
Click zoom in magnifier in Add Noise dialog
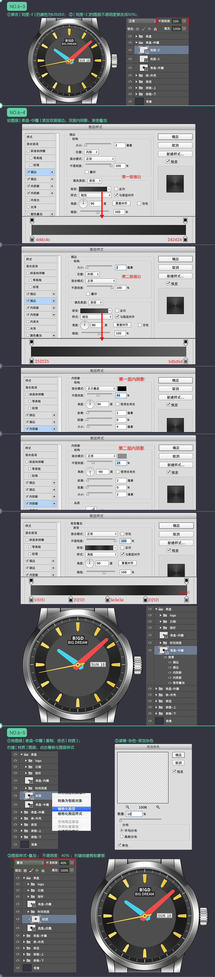(158, 807)
